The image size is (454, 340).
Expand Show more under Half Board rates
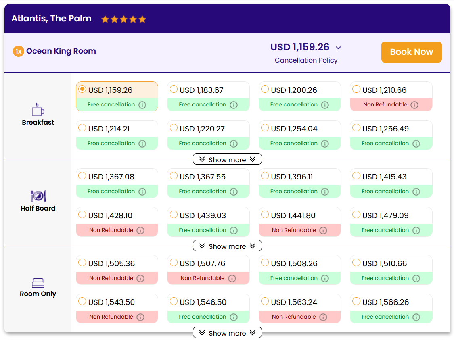click(227, 246)
